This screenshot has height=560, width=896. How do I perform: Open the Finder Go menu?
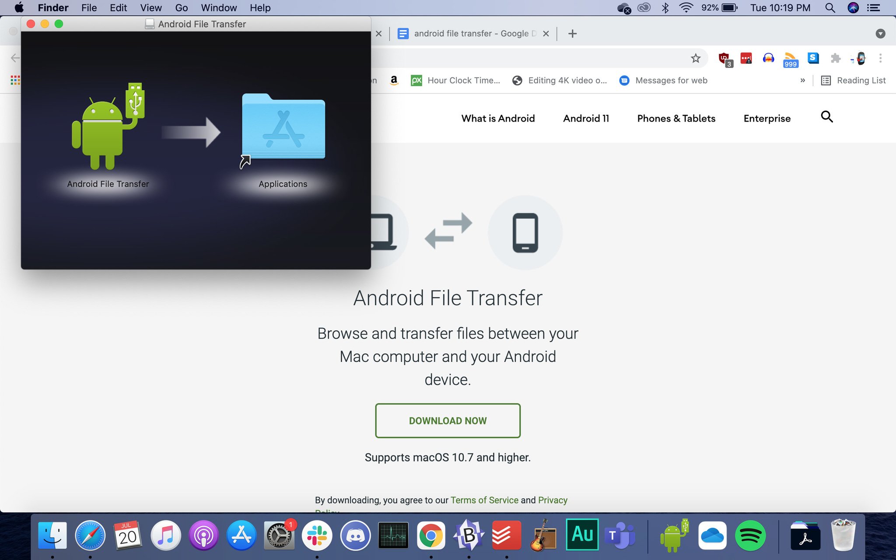point(181,8)
